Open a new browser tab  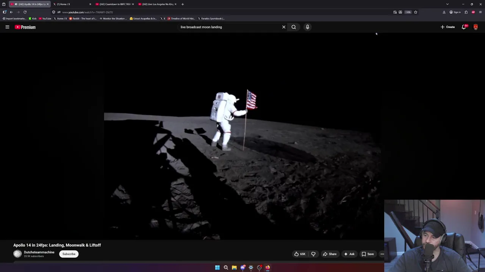pos(183,4)
